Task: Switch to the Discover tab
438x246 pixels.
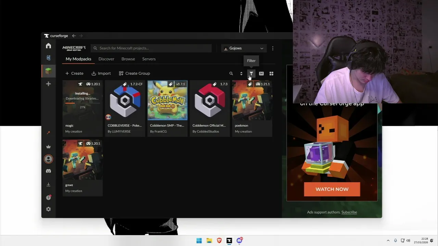Action: [x=106, y=59]
